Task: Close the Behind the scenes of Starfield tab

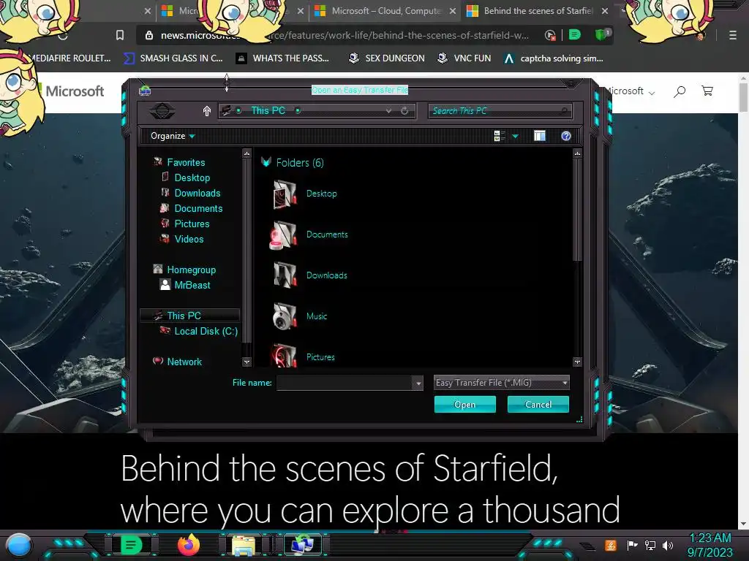Action: click(x=605, y=10)
